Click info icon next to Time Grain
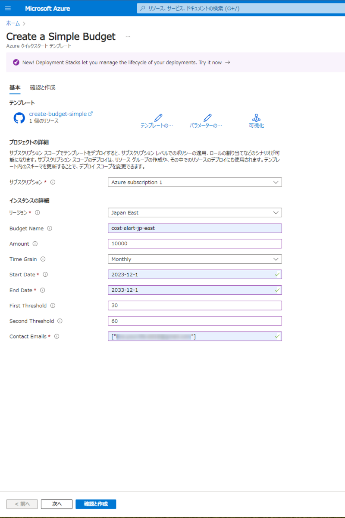The height and width of the screenshot is (518, 345). (43, 259)
